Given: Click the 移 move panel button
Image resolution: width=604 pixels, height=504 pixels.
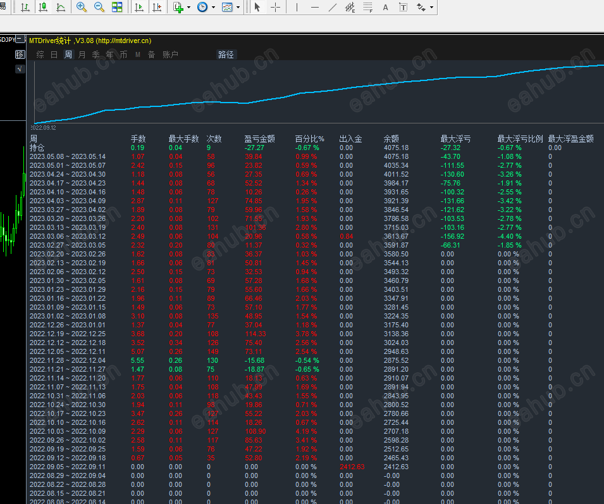Looking at the screenshot, I should pos(20,54).
